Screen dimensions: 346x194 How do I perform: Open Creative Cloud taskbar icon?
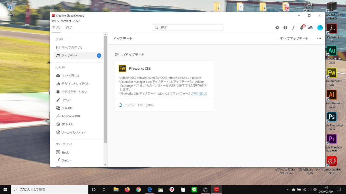216,189
